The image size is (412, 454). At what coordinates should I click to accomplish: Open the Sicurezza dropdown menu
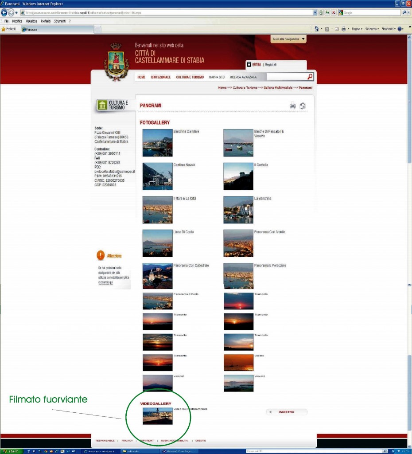(x=372, y=29)
